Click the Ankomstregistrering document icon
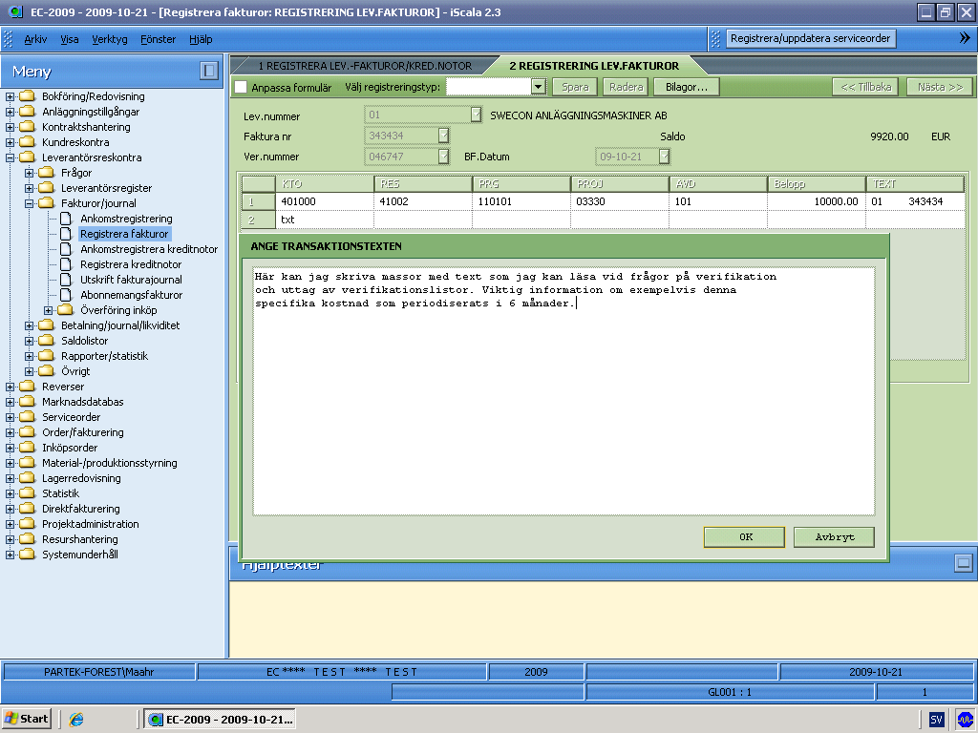This screenshot has height=733, width=978. coord(66,219)
